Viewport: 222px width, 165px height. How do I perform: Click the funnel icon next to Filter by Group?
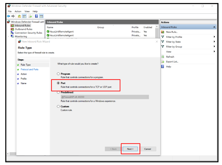[163, 47]
